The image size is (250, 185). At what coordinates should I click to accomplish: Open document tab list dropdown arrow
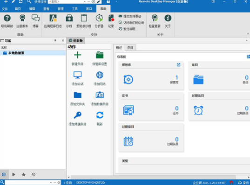tap(247, 40)
